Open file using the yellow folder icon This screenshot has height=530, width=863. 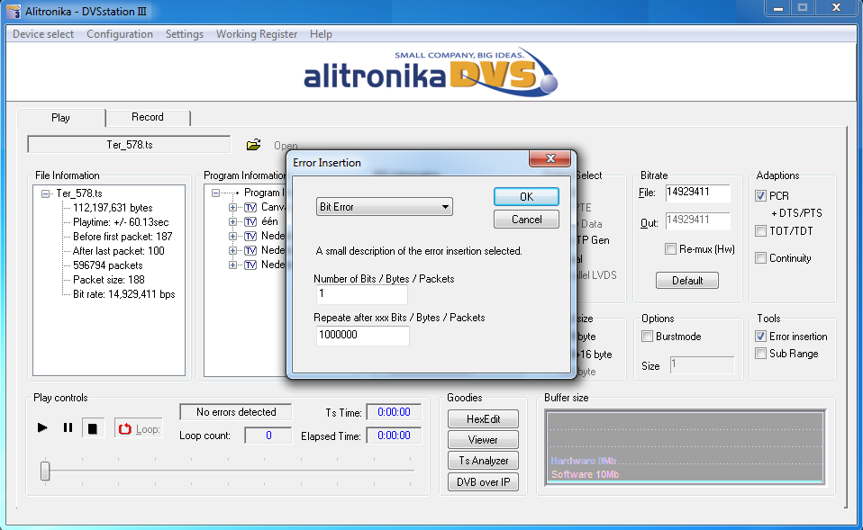coord(254,145)
